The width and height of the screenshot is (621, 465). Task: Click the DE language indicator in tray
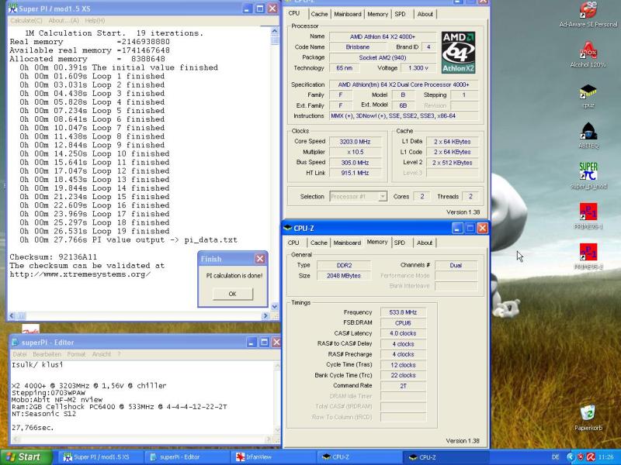[x=555, y=457]
